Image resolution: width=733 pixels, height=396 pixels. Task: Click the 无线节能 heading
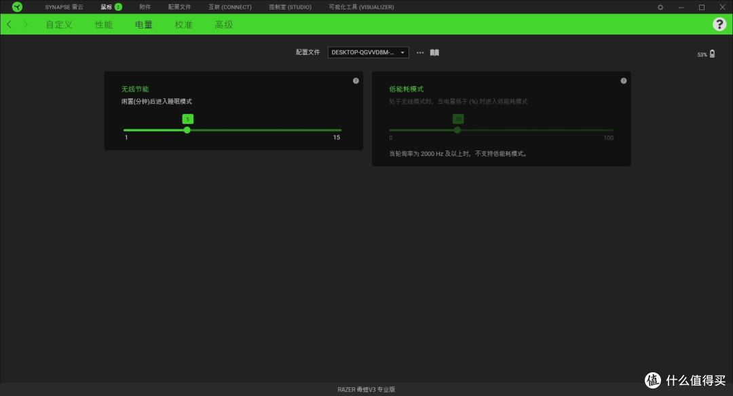[x=135, y=89]
